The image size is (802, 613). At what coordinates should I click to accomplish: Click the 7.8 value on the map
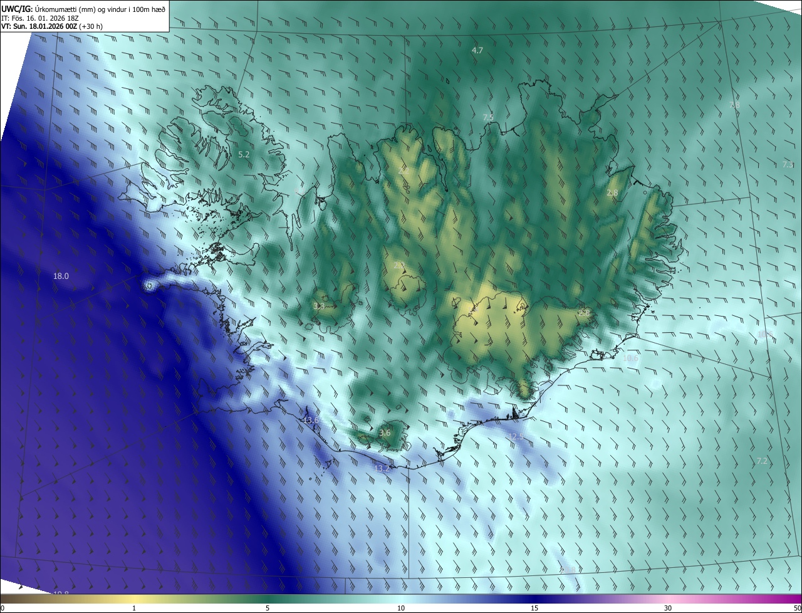click(x=734, y=105)
